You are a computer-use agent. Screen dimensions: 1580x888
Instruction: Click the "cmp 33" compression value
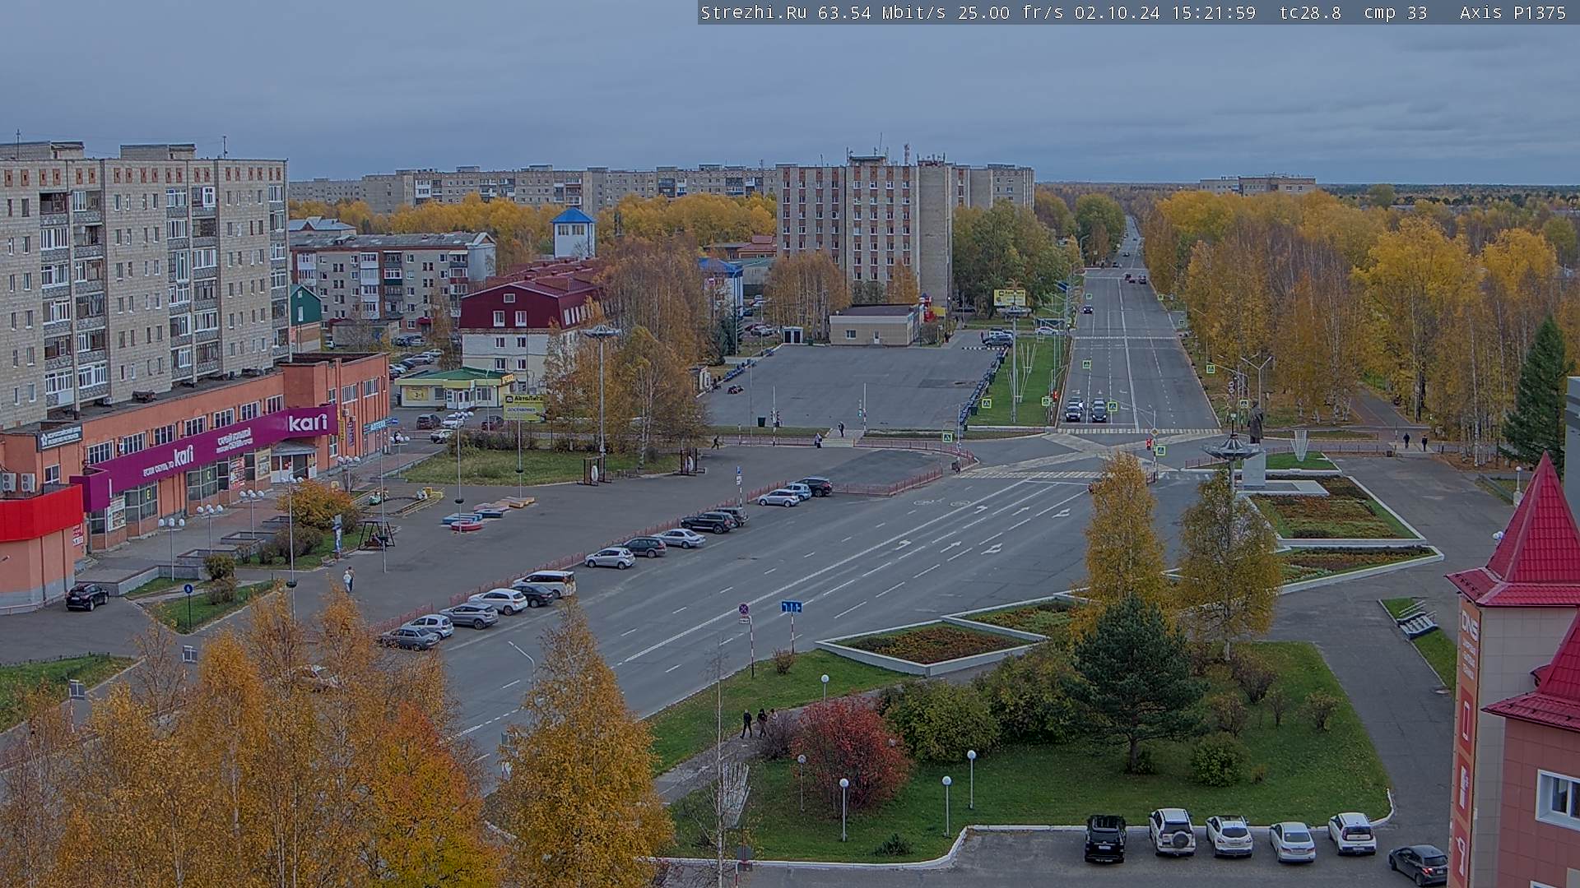tap(1395, 12)
